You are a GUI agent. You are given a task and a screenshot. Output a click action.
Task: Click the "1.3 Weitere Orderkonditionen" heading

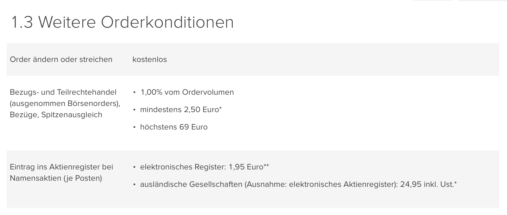pyautogui.click(x=122, y=22)
